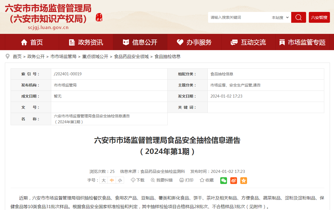Click the location pin icon in breadcrumb

point(8,56)
